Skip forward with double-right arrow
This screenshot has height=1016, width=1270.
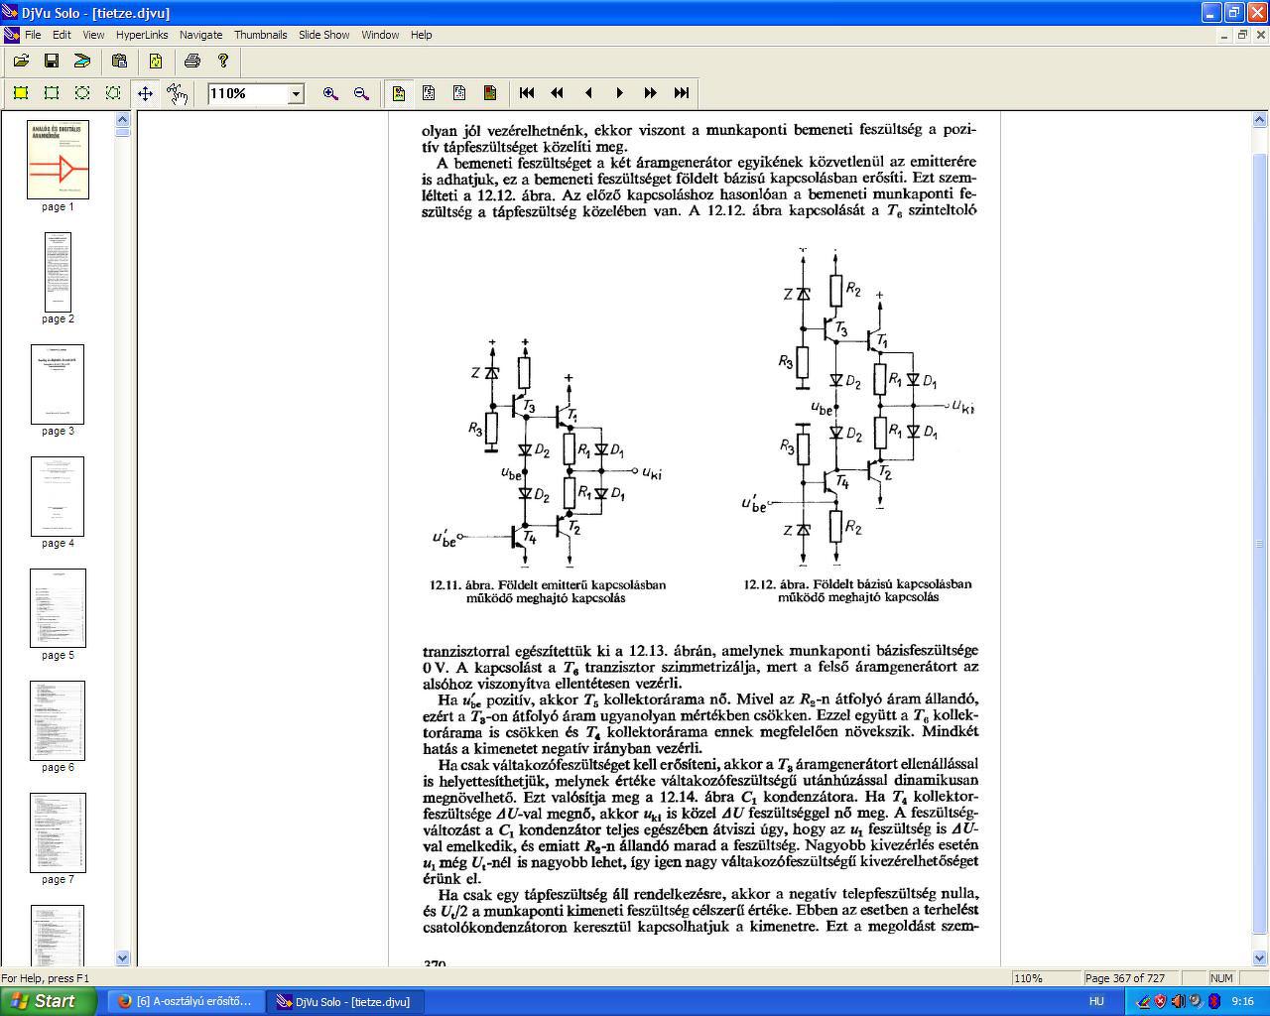(x=650, y=93)
